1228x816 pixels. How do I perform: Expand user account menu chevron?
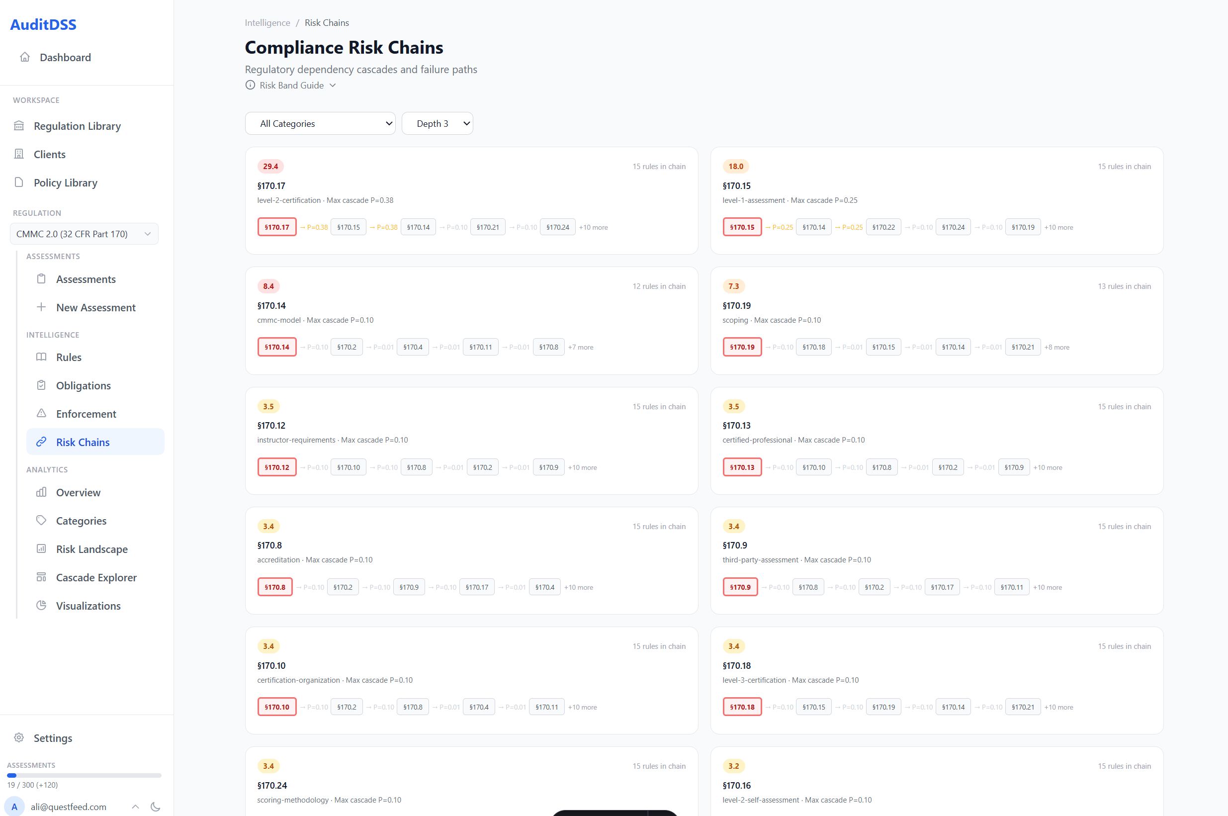(135, 807)
